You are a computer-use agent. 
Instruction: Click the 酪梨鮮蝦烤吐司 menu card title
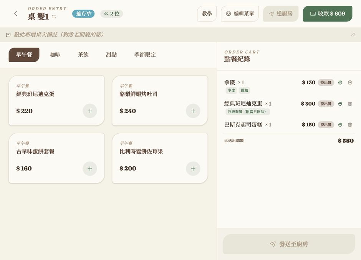pos(138,94)
